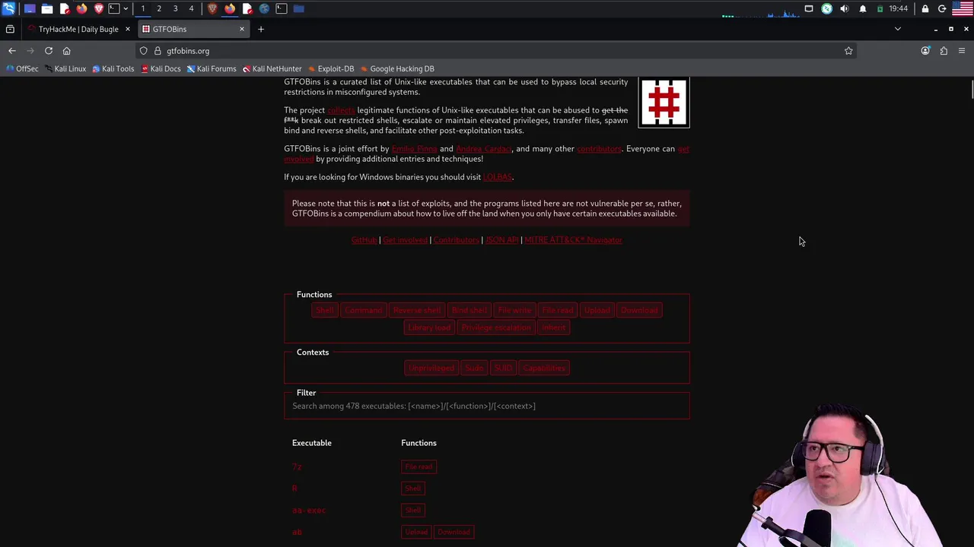Open a new browser tab
974x547 pixels.
coord(261,29)
